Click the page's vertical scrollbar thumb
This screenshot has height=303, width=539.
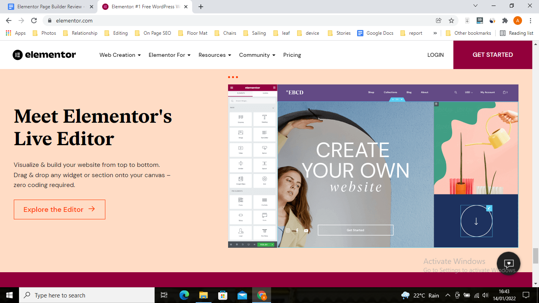pyautogui.click(x=535, y=256)
